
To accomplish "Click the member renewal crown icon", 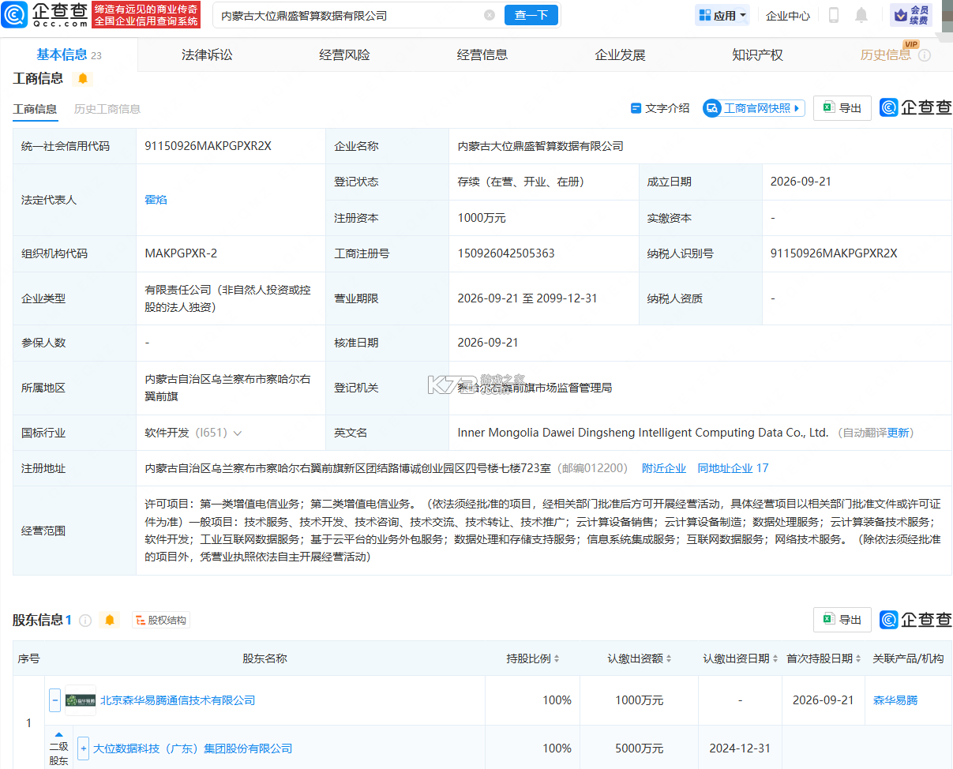I will point(899,15).
